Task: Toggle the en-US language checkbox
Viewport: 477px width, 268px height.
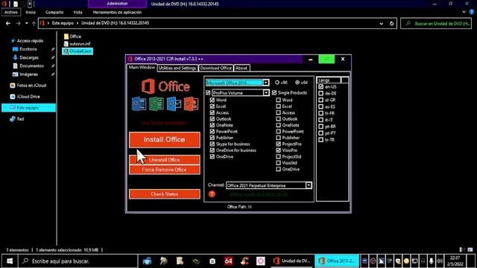Action: (320, 87)
